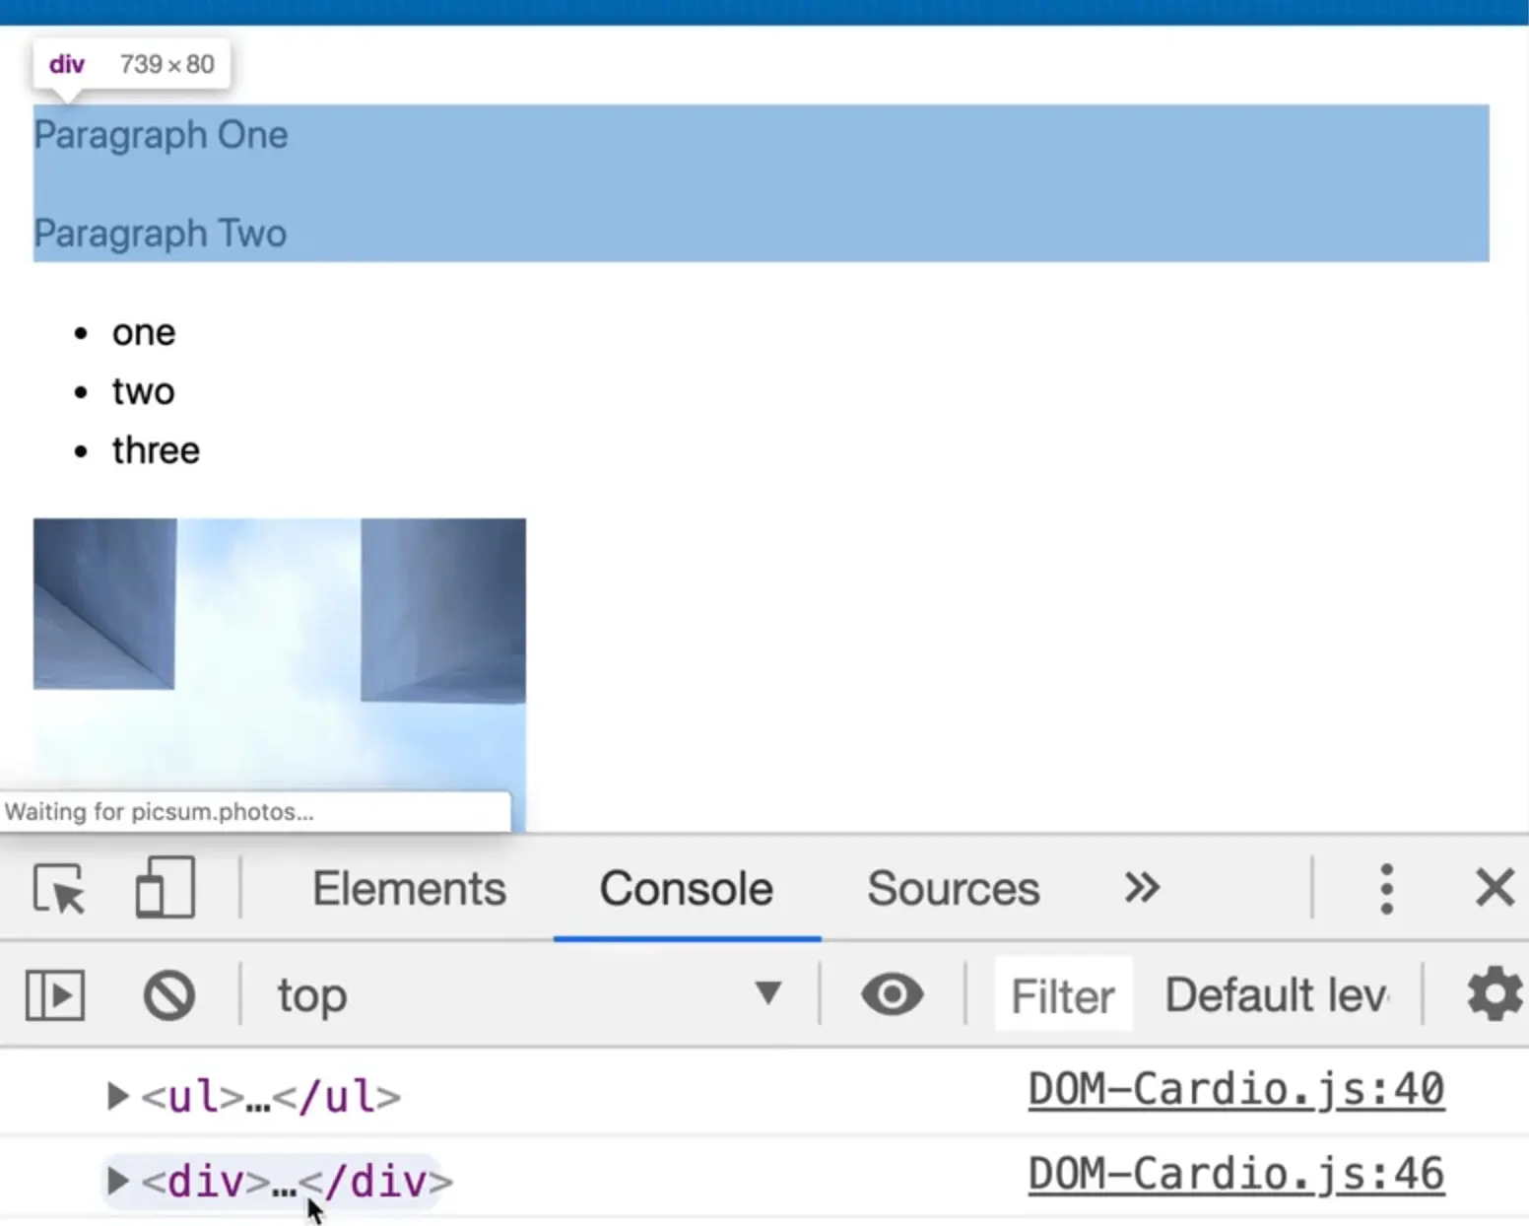
Task: Expand the ul element in console
Action: pos(117,1096)
